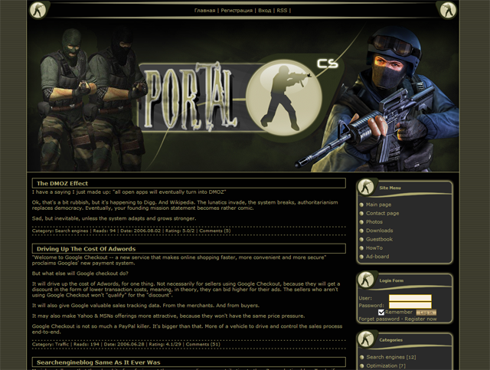Click the Site Menu heading text
The height and width of the screenshot is (370, 490).
pos(390,188)
